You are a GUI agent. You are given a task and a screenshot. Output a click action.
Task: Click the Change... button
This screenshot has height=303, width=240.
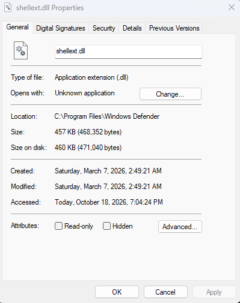pyautogui.click(x=170, y=94)
